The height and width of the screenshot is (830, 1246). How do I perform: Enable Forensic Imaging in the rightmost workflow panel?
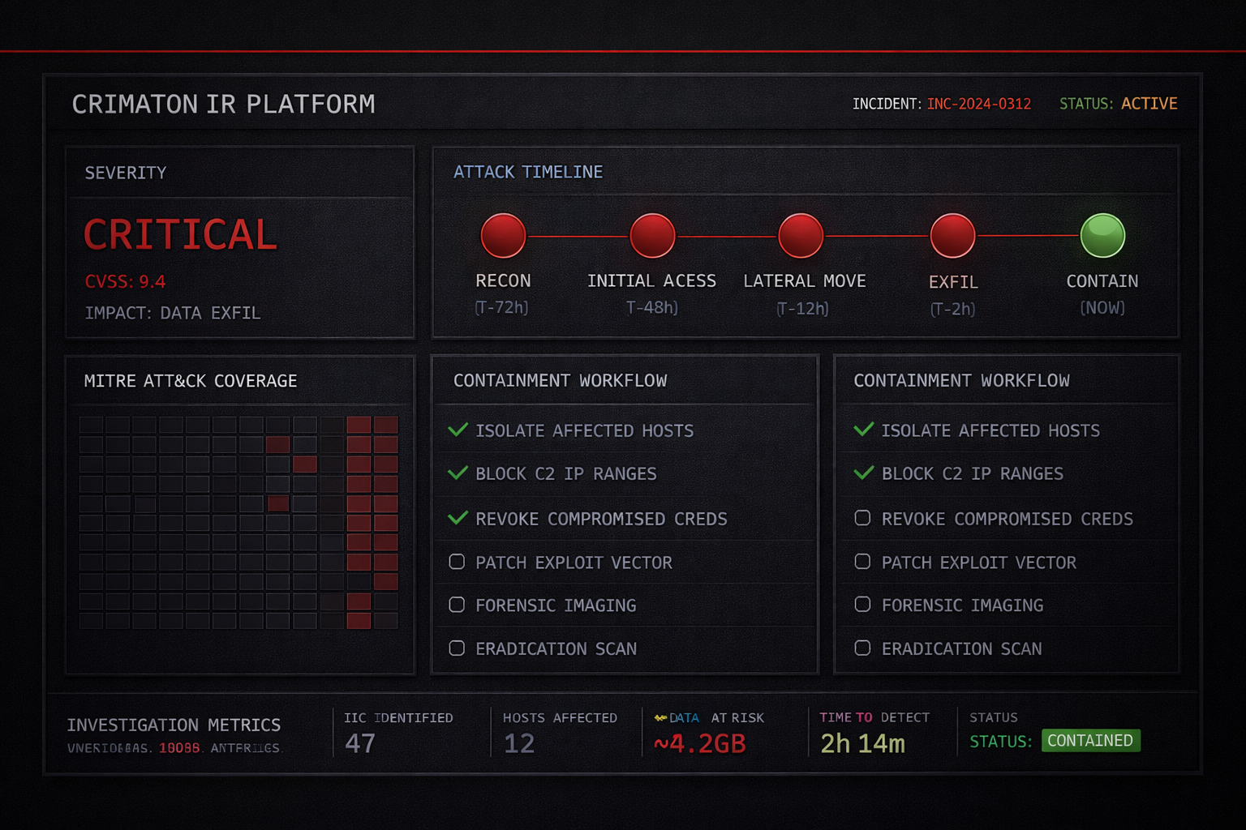click(x=862, y=605)
